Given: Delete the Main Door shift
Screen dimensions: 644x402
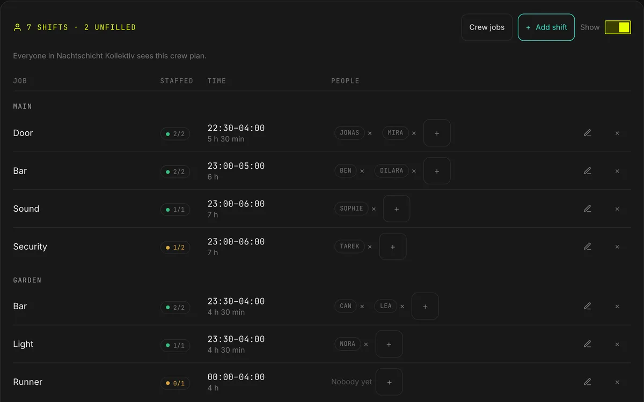Looking at the screenshot, I should pyautogui.click(x=617, y=133).
